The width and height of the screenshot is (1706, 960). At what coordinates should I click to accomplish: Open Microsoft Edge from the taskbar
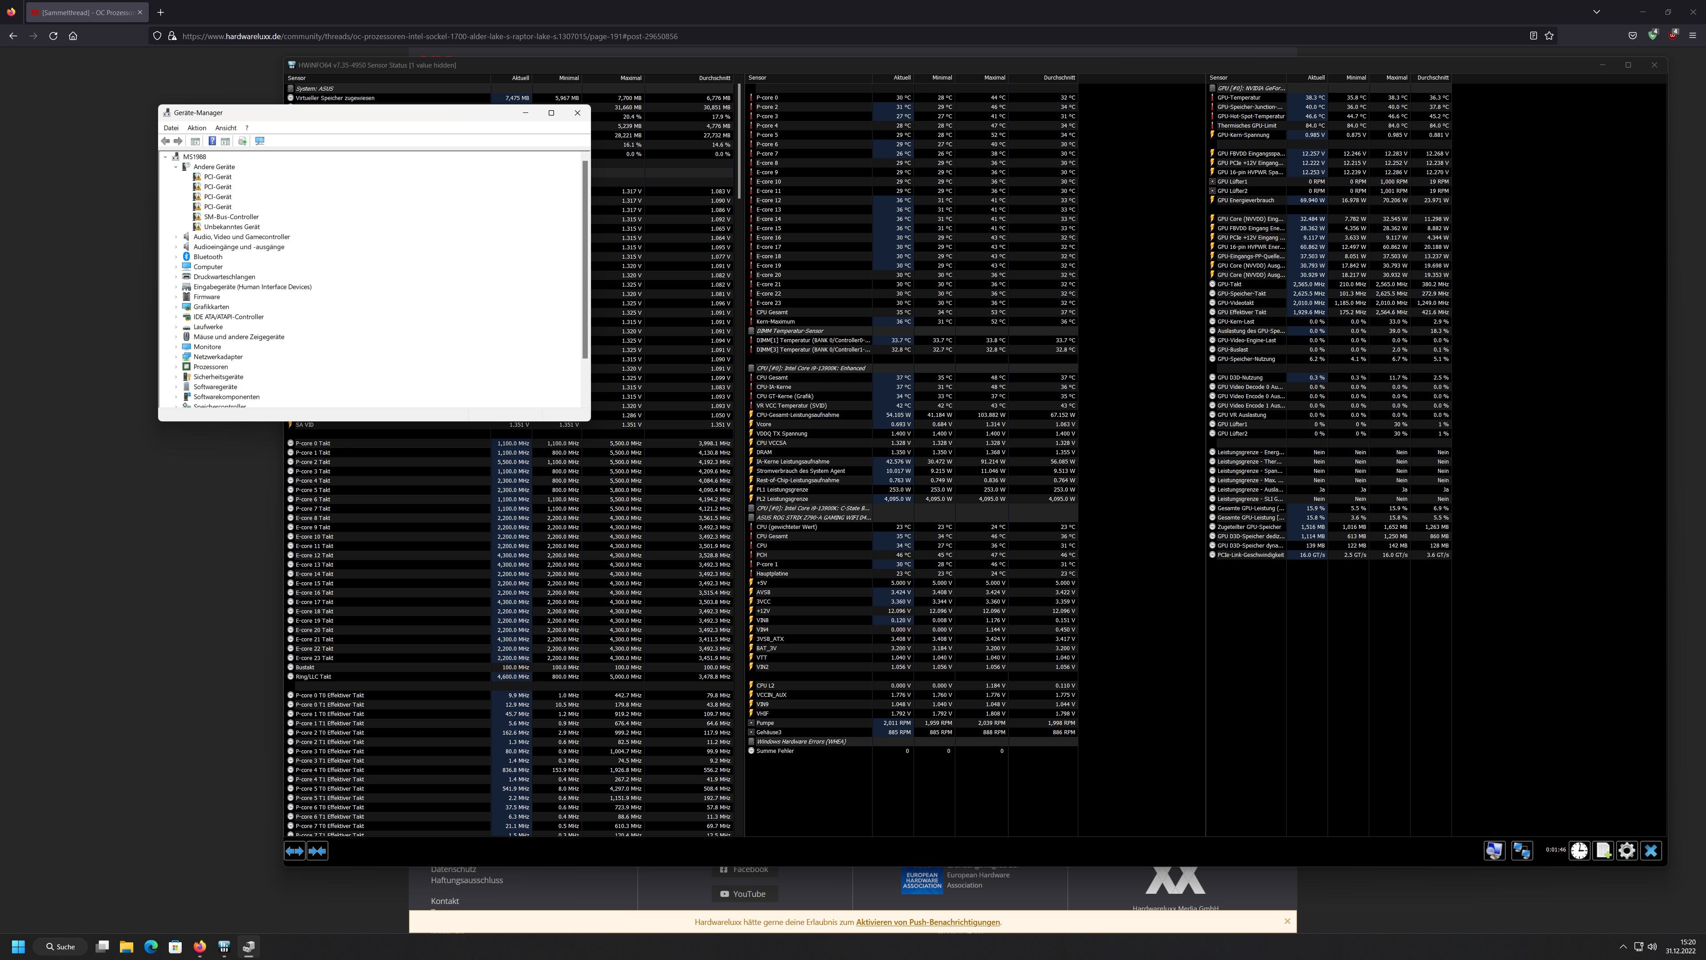(151, 947)
